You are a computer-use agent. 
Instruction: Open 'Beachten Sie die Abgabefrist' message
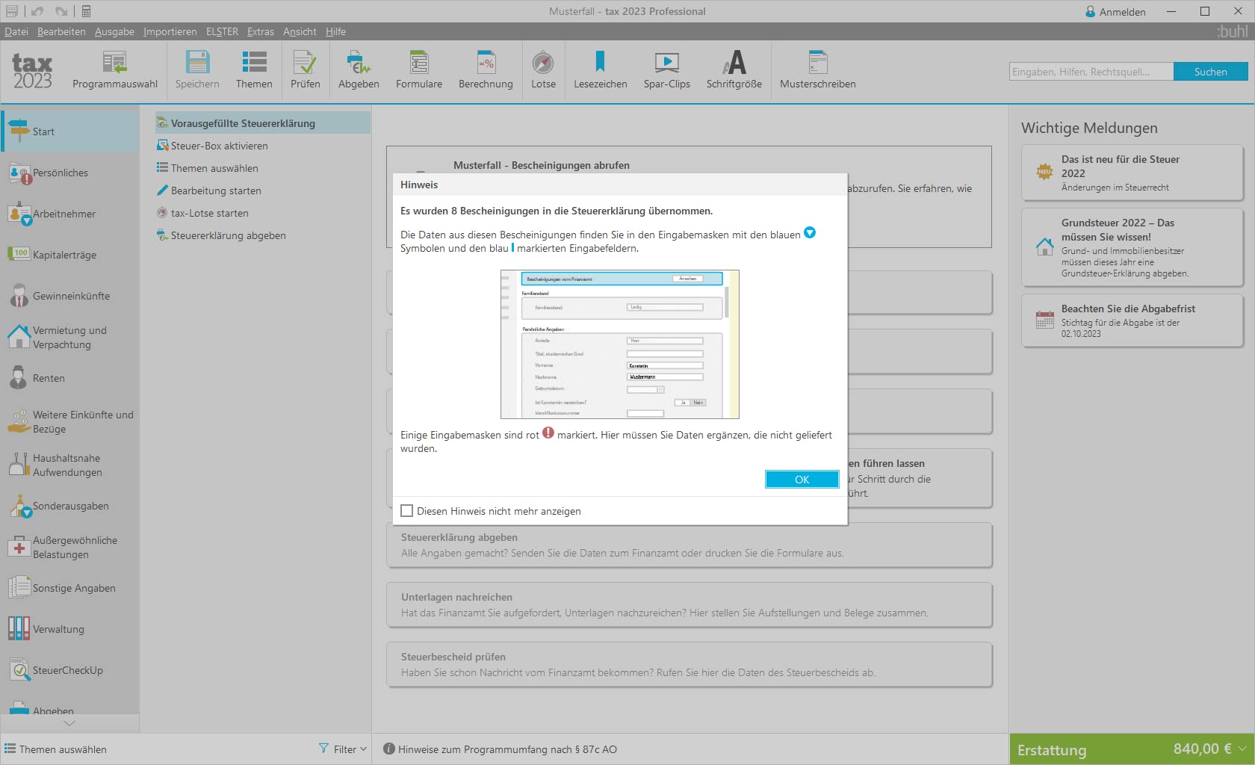tap(1132, 320)
